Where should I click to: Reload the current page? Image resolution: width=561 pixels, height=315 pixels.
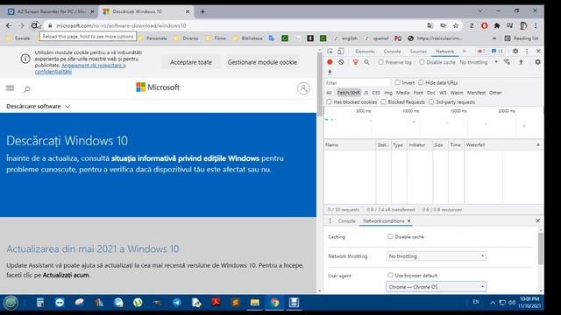pyautogui.click(x=34, y=25)
